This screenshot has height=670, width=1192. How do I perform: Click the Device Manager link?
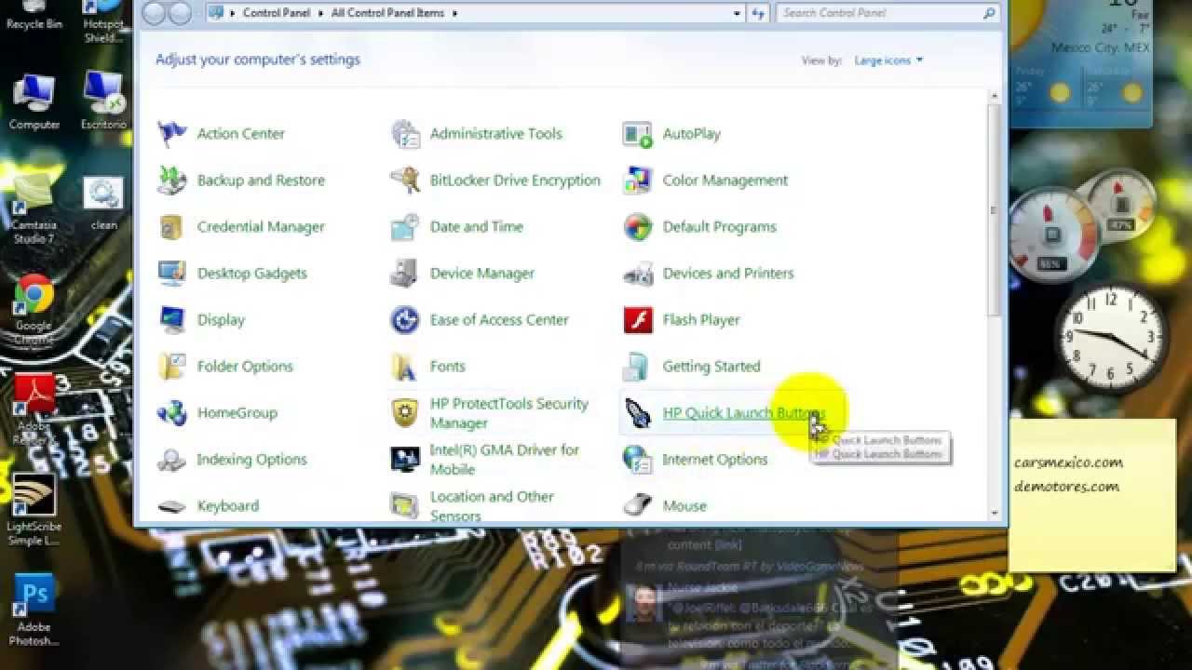(482, 274)
